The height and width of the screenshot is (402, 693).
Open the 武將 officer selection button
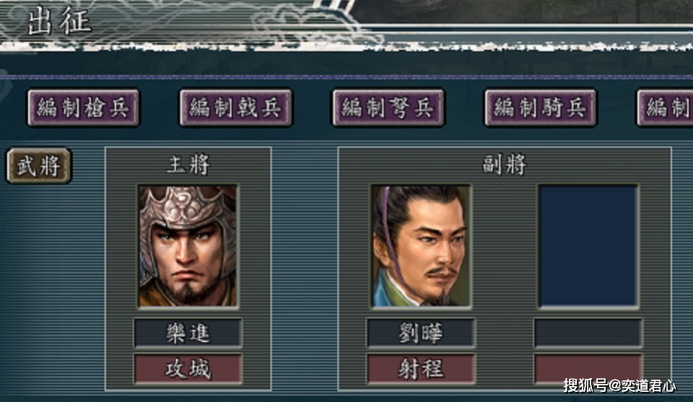pyautogui.click(x=39, y=166)
